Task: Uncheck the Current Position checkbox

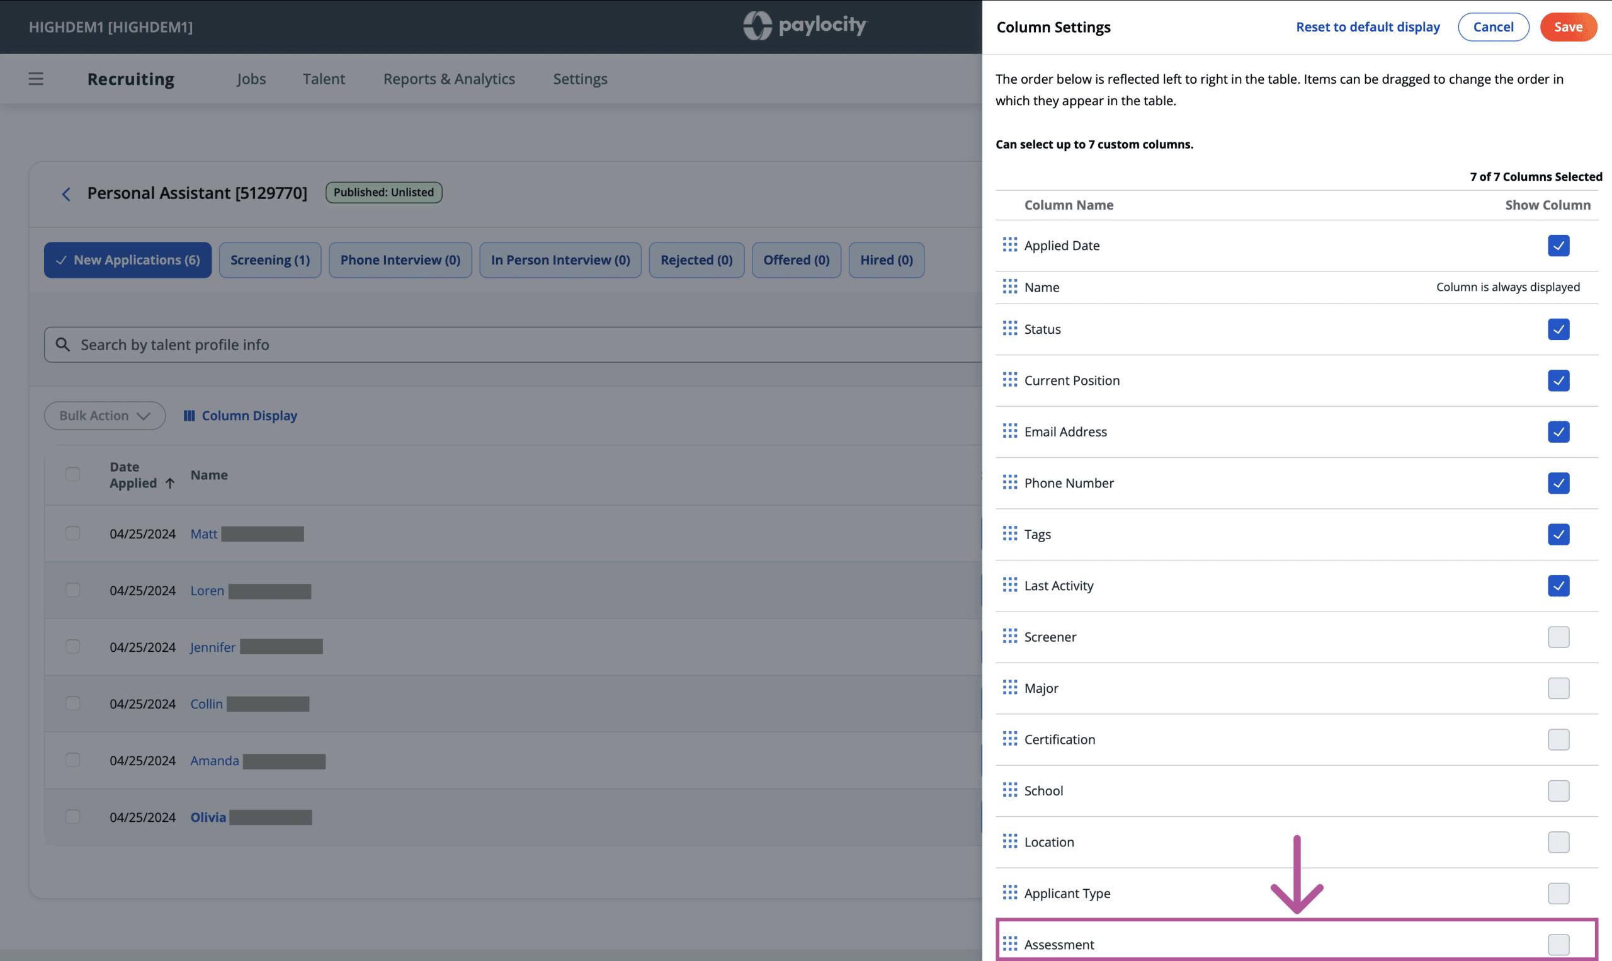Action: click(1558, 380)
